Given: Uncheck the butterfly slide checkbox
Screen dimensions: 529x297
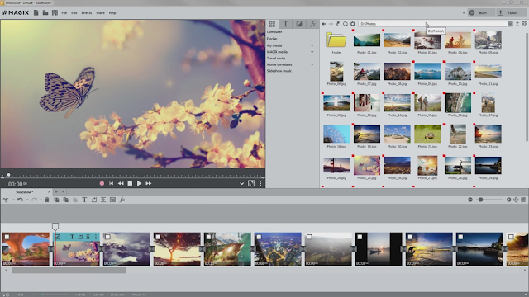Looking at the screenshot, I should 57,237.
